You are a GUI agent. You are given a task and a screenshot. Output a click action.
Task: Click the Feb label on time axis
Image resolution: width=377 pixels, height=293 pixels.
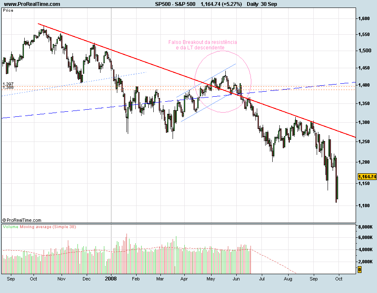coord(136,279)
